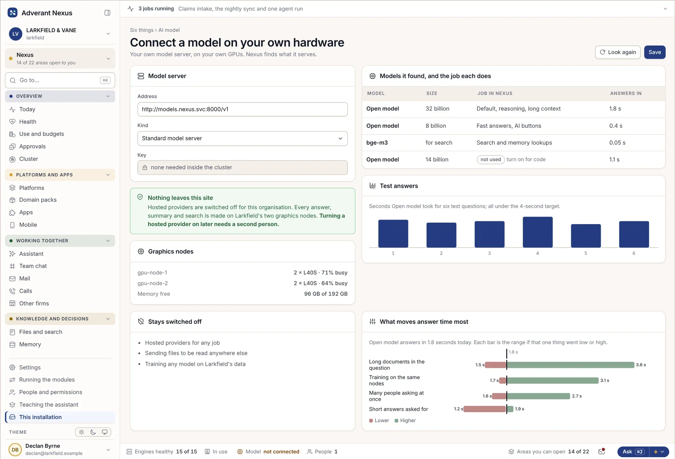Viewport: 675px width, 459px height.
Task: Open the Kind dropdown Standard model server
Action: [242, 139]
